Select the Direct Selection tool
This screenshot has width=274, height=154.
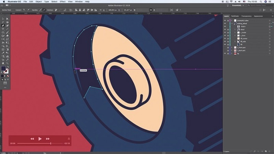click(x=7, y=18)
